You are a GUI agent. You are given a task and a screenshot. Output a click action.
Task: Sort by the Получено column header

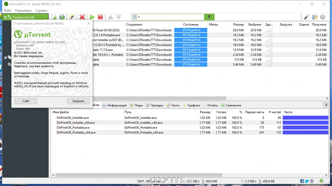(319, 25)
